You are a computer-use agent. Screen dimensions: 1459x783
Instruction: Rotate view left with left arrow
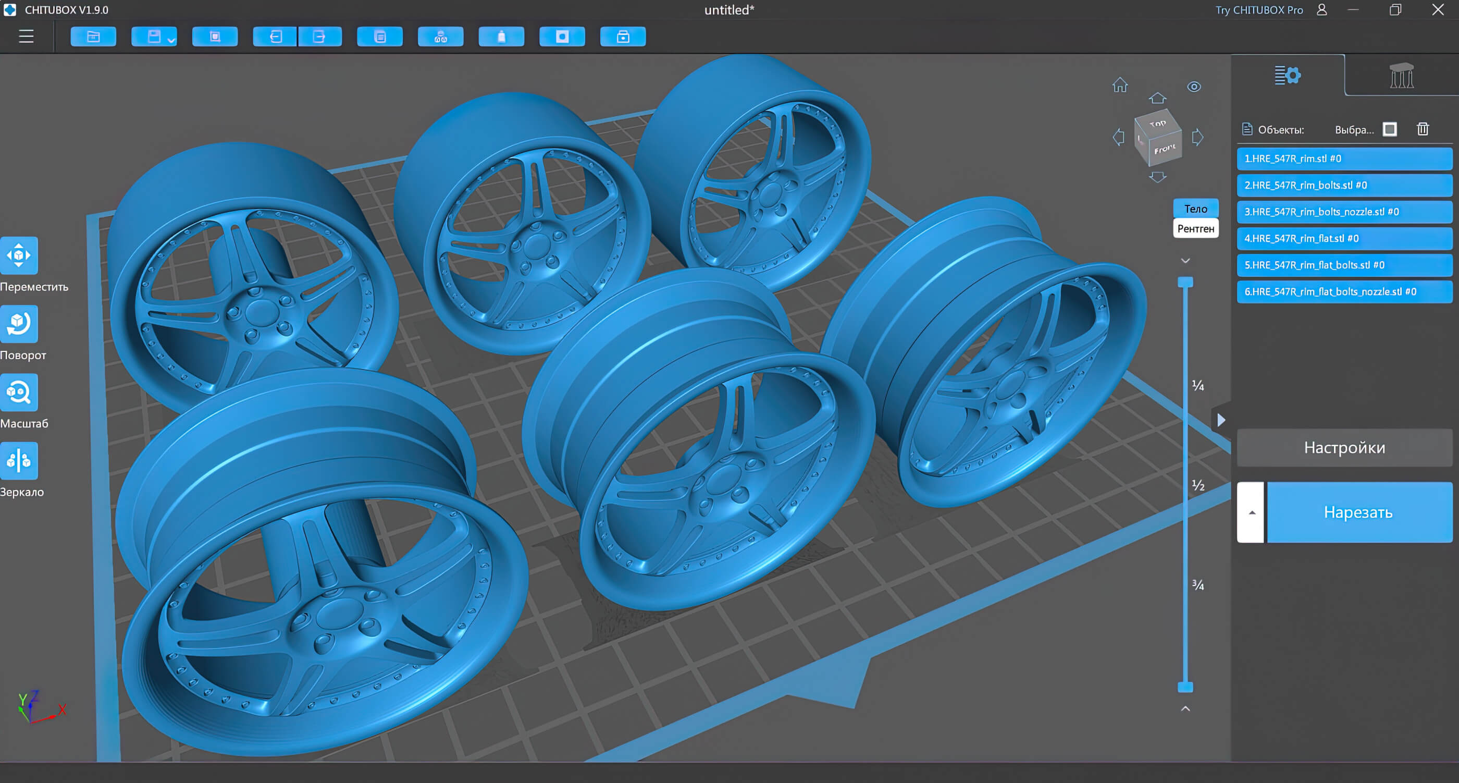coord(1119,137)
